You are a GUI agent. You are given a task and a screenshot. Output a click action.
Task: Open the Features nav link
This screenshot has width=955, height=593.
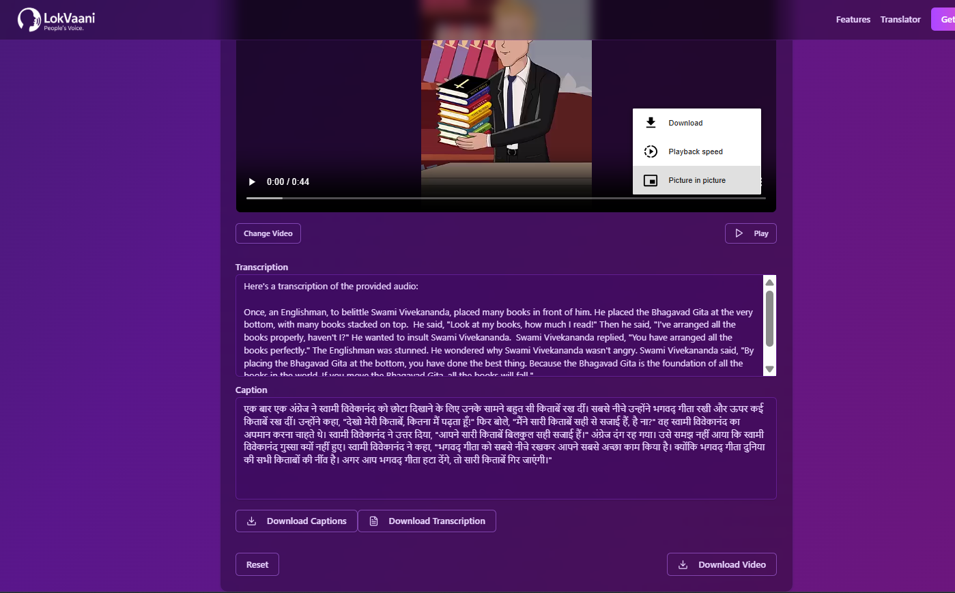853,20
